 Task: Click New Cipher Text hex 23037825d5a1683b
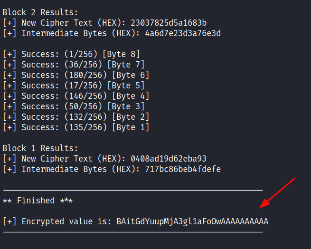click(169, 23)
